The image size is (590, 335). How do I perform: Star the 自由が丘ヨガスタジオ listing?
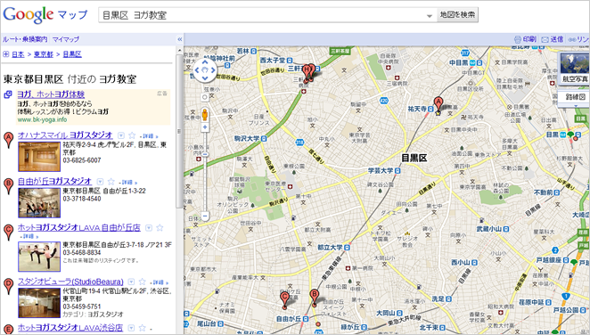coord(111,182)
